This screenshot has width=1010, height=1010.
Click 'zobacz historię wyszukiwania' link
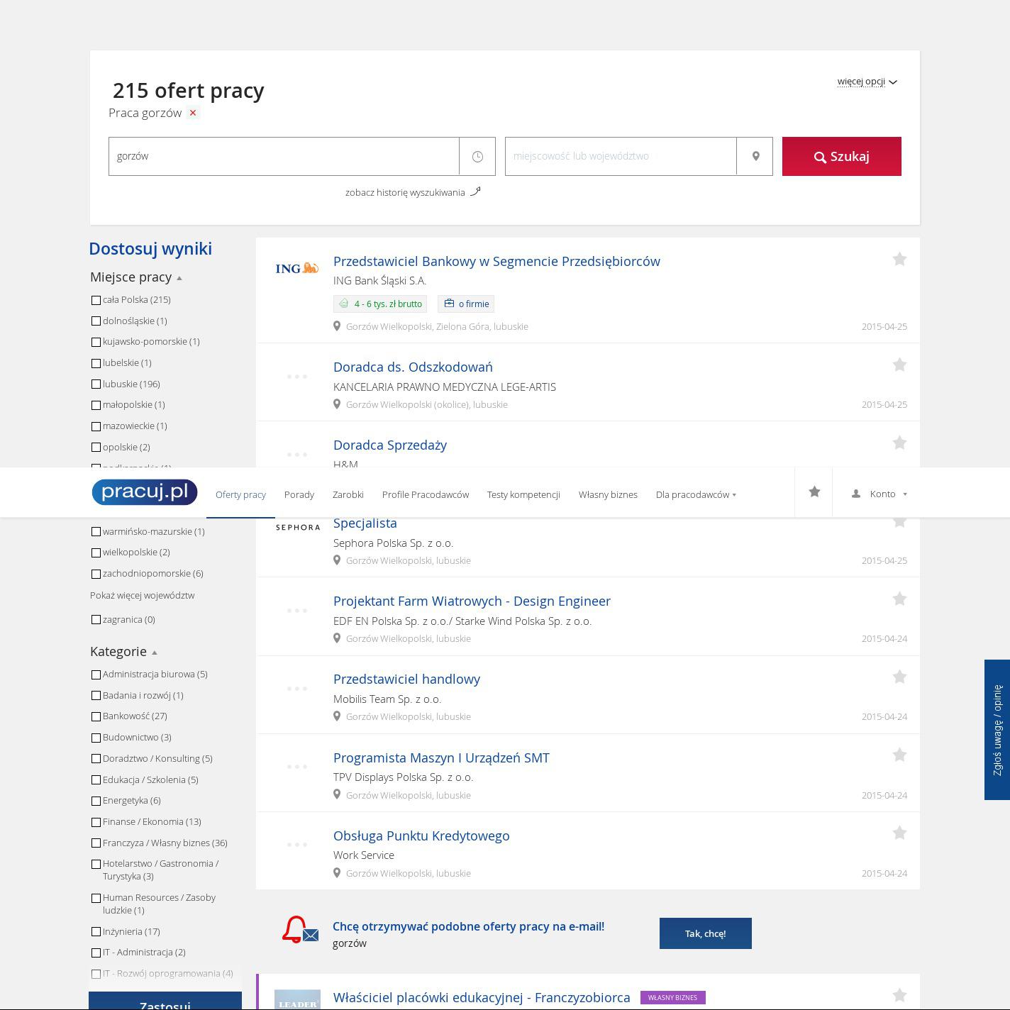point(405,192)
